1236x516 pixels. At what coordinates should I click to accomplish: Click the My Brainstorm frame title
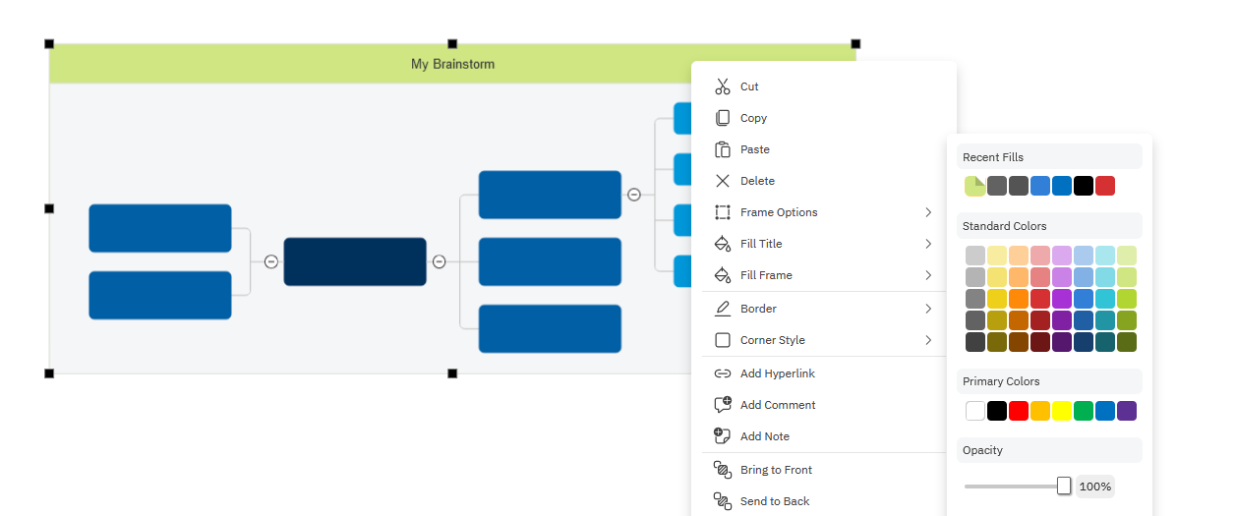452,64
